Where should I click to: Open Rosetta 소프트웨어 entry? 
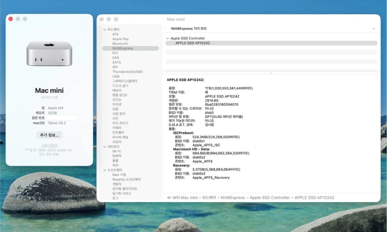point(126,179)
